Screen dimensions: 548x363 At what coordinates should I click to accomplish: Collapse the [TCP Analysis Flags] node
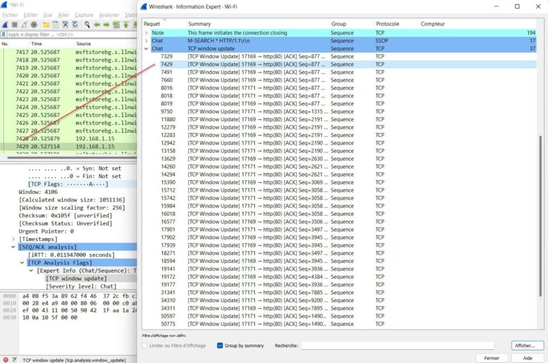(22, 263)
